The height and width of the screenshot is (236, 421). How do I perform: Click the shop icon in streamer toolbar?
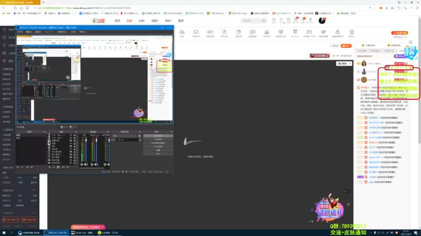[x=352, y=32]
